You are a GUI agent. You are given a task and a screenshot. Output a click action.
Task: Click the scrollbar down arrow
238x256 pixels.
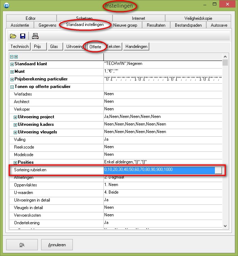point(225,226)
